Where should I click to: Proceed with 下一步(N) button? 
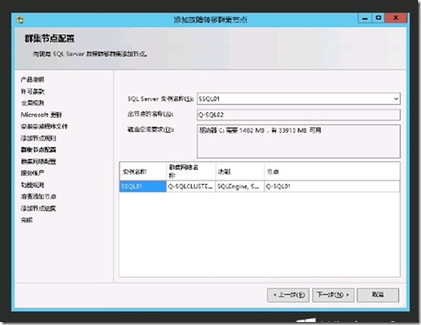click(333, 295)
